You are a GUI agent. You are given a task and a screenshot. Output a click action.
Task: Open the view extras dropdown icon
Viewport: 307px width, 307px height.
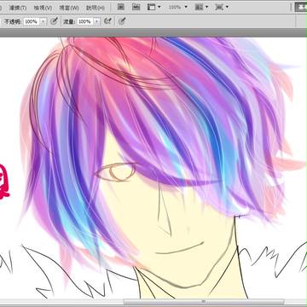pyautogui.click(x=153, y=7)
